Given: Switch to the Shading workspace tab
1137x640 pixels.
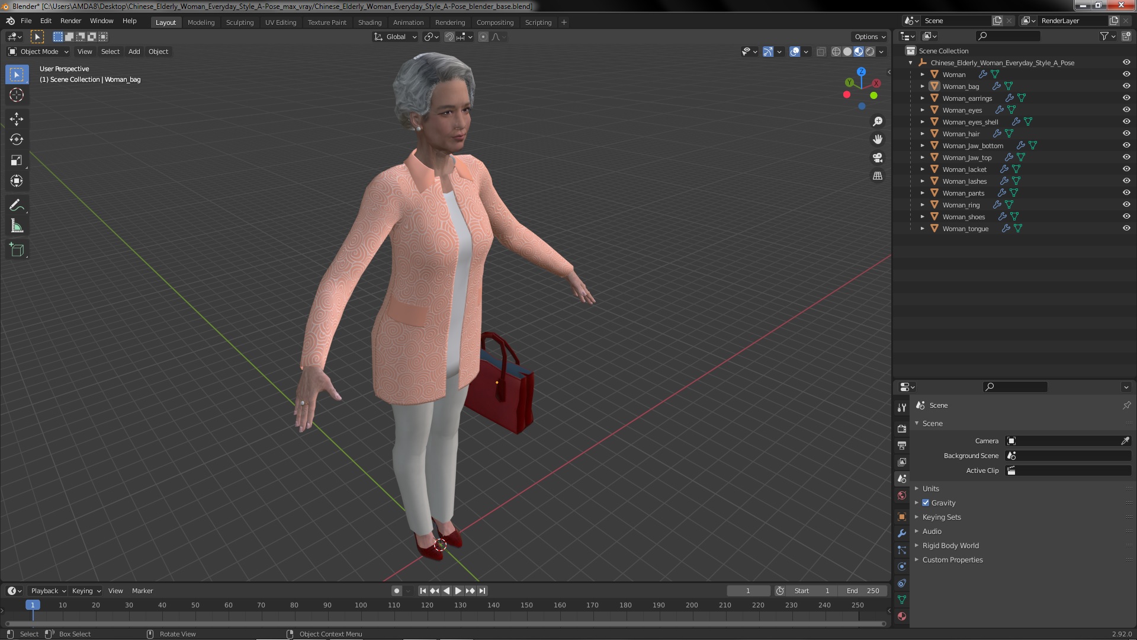Looking at the screenshot, I should tap(370, 23).
